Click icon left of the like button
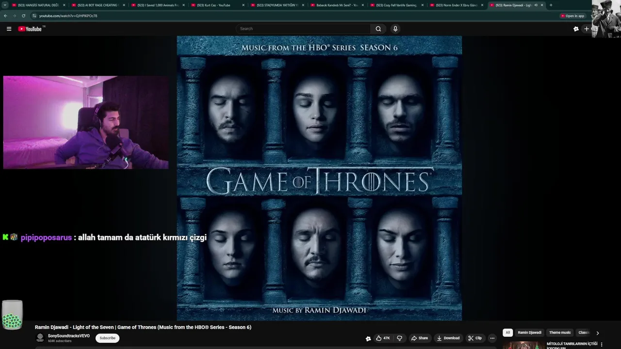The height and width of the screenshot is (349, 621). 368,338
